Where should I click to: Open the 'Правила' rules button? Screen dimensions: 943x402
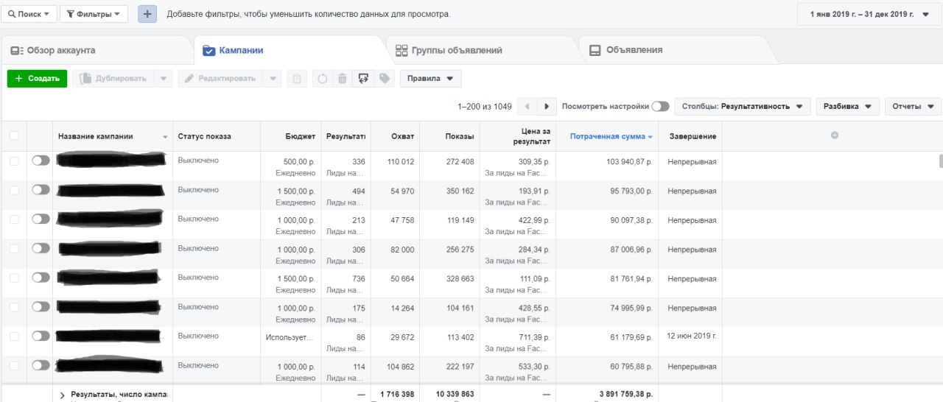tap(430, 78)
